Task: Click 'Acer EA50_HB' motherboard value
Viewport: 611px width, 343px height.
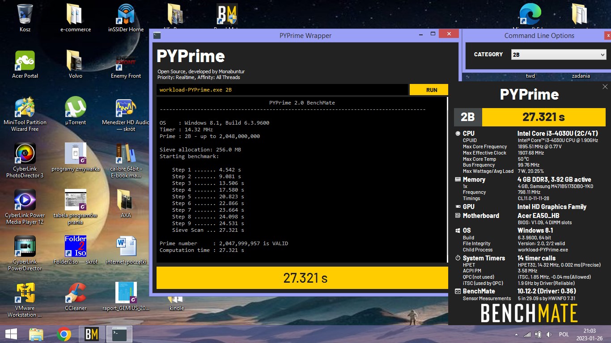Action: pyautogui.click(x=538, y=216)
